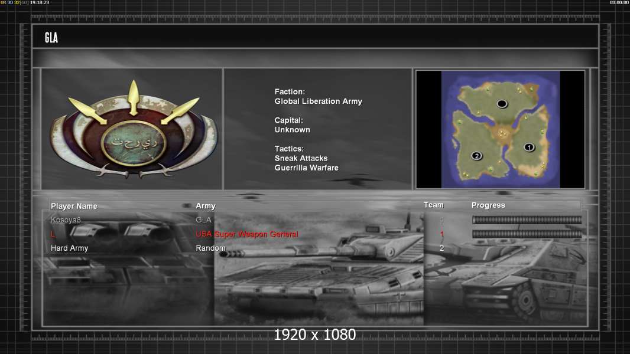Image resolution: width=630 pixels, height=354 pixels.
Task: Click Kosoya8's loading progress bar
Action: [527, 219]
